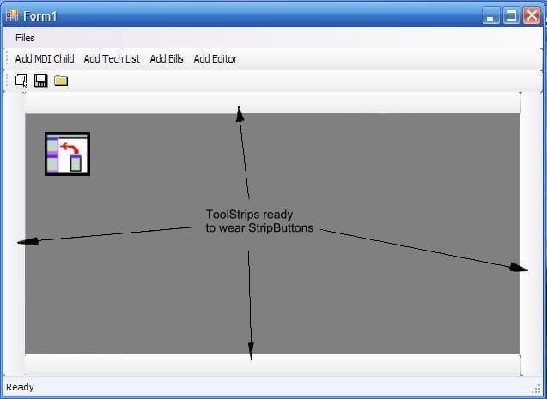Close the Form1 window
Viewport: 547px width, 399px height.
point(532,16)
